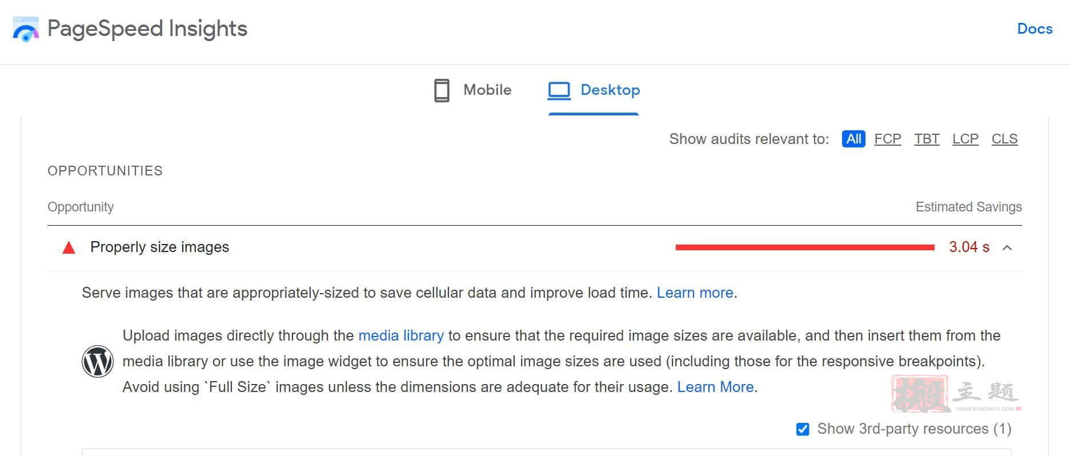This screenshot has width=1070, height=456.
Task: Open the Docs link
Action: click(x=1035, y=29)
